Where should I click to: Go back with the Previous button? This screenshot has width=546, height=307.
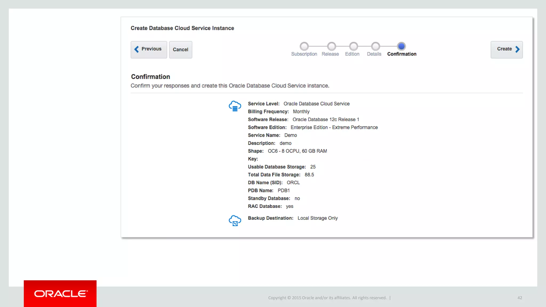(x=149, y=50)
